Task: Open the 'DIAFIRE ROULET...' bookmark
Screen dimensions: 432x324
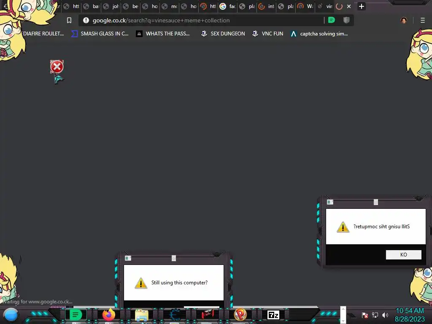Action: point(43,34)
